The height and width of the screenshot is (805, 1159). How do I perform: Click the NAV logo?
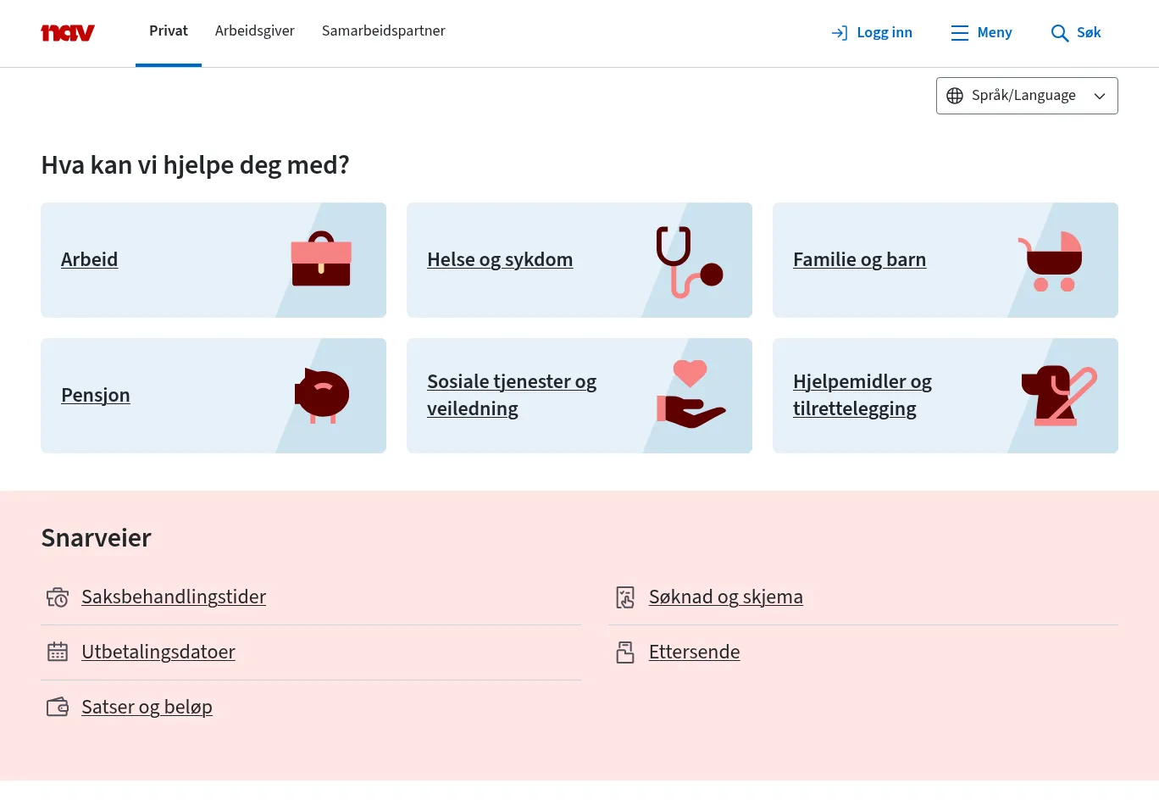tap(68, 32)
